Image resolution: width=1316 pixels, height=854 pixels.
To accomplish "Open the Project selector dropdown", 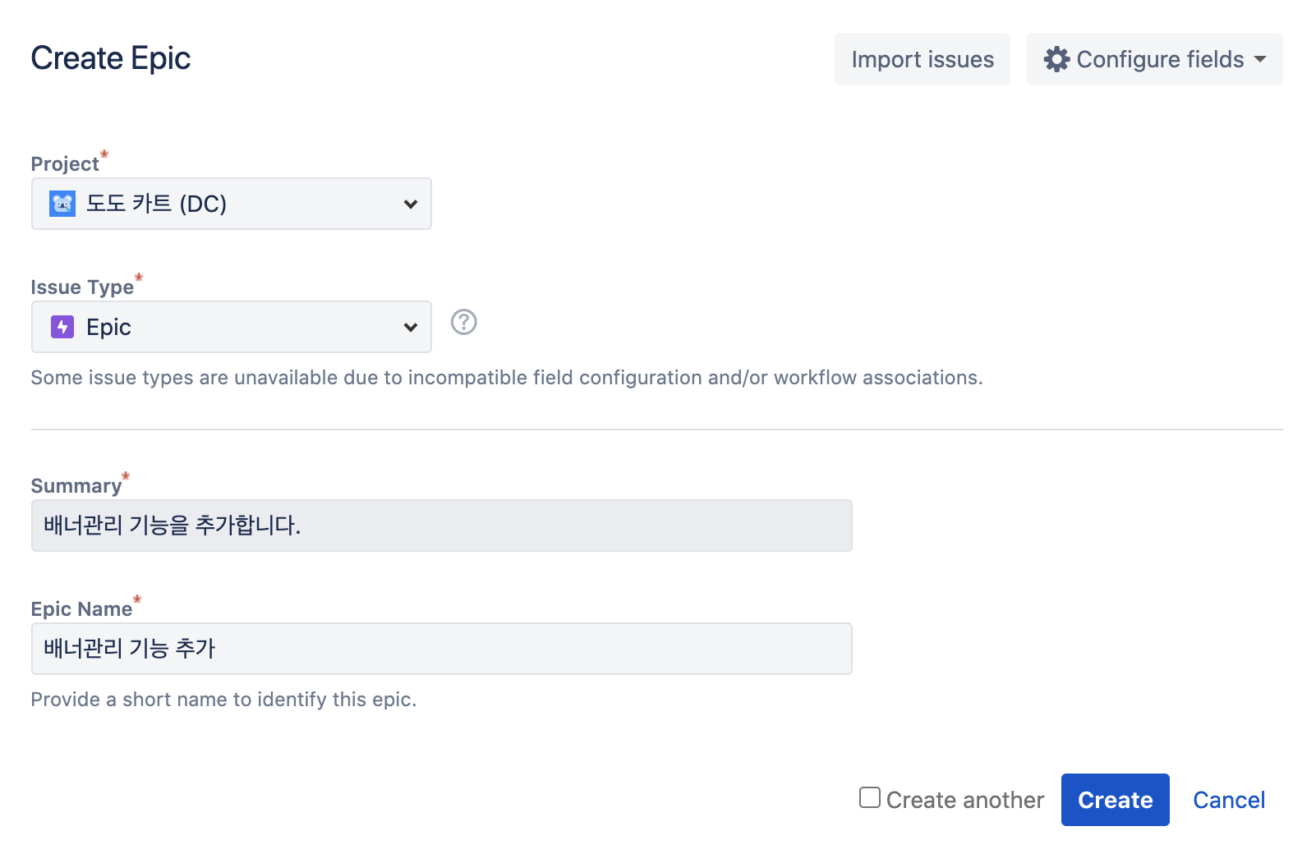I will coord(232,204).
